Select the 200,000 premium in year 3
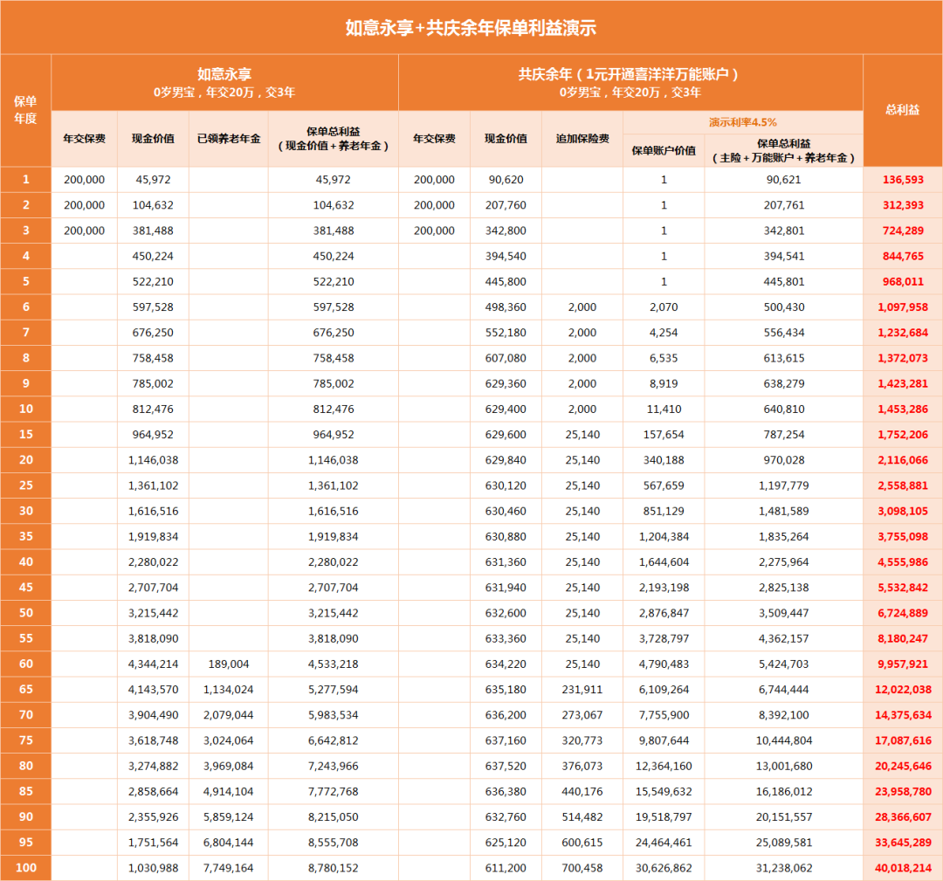 pos(83,231)
